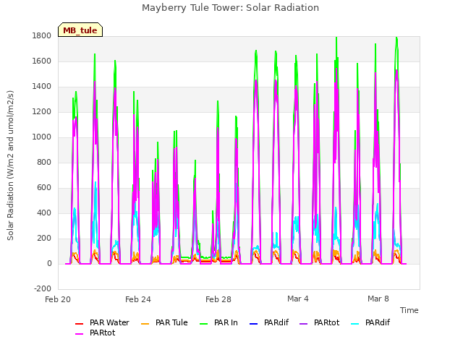Screen dimensions: 463x347
Task: Click the orange PAR Tule legend swatch
Action: [145, 324]
